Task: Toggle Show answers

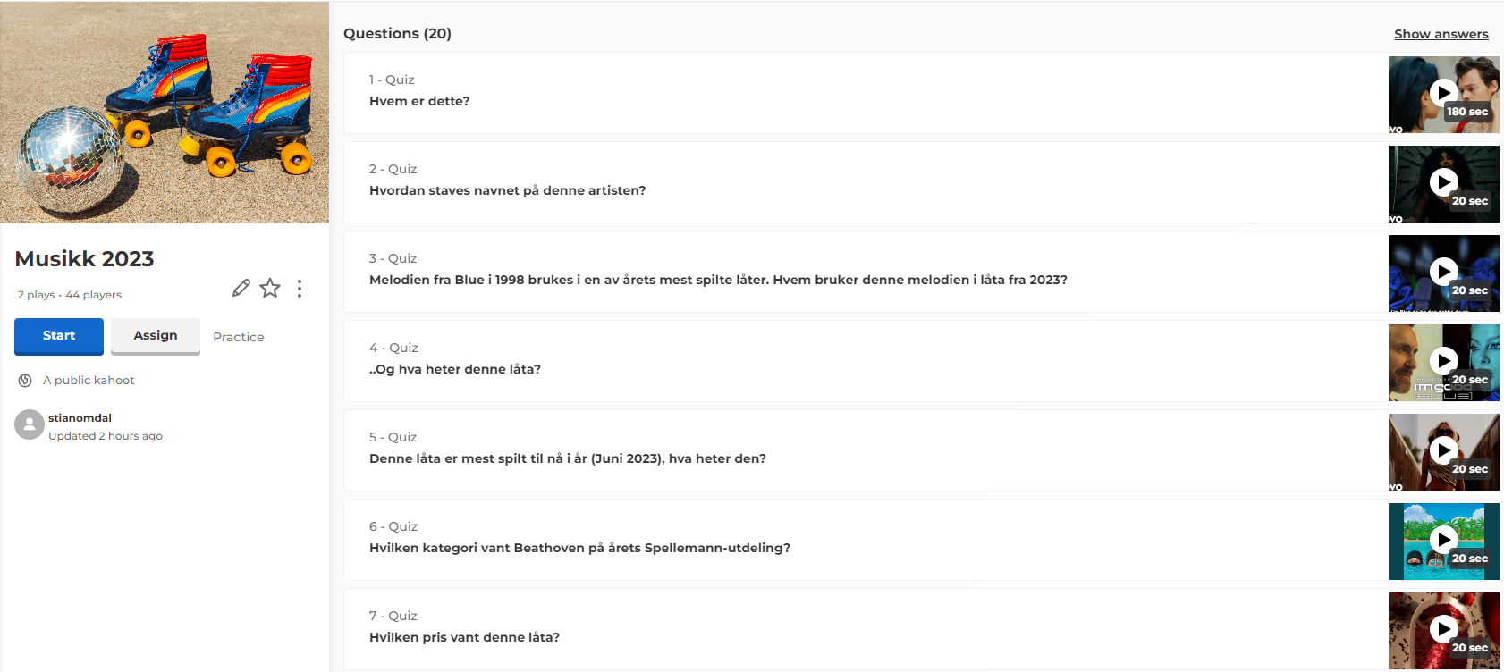Action: (1441, 34)
